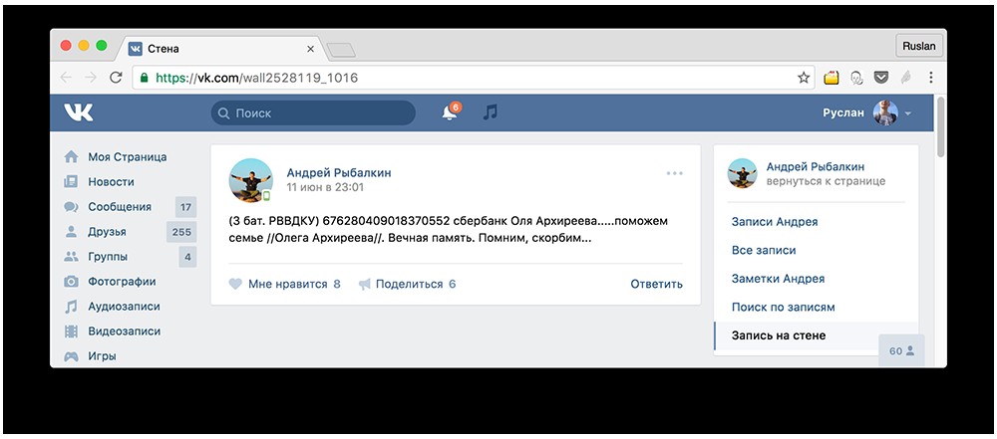Click Поделиться share button
The image size is (997, 439).
click(x=407, y=284)
